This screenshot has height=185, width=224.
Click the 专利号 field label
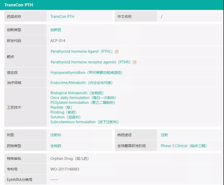point(12,169)
